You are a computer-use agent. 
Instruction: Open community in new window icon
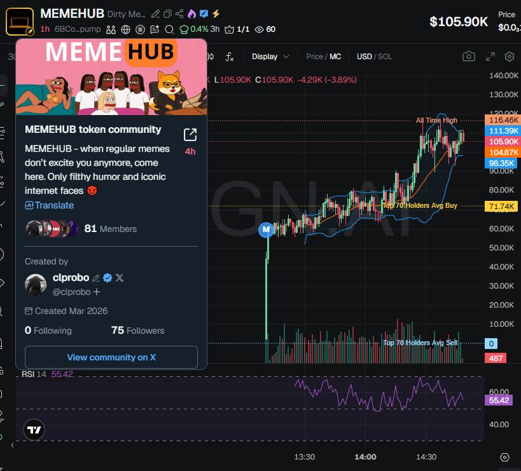[190, 135]
